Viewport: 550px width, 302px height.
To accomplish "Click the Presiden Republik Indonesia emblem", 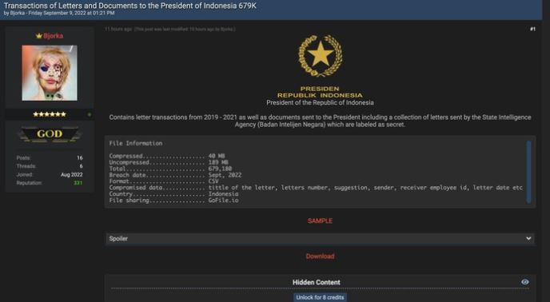I will (320, 55).
